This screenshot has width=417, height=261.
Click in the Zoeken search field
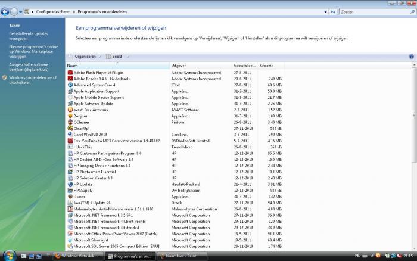372,11
